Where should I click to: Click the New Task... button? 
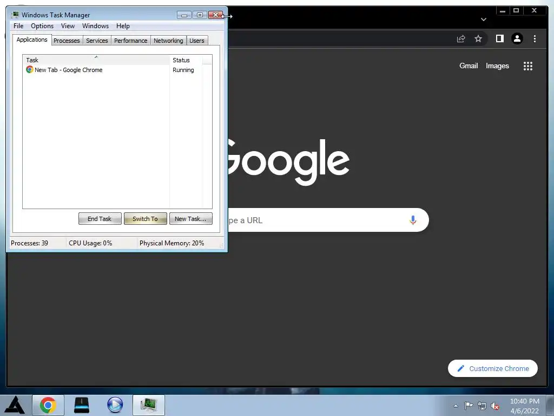[191, 219]
